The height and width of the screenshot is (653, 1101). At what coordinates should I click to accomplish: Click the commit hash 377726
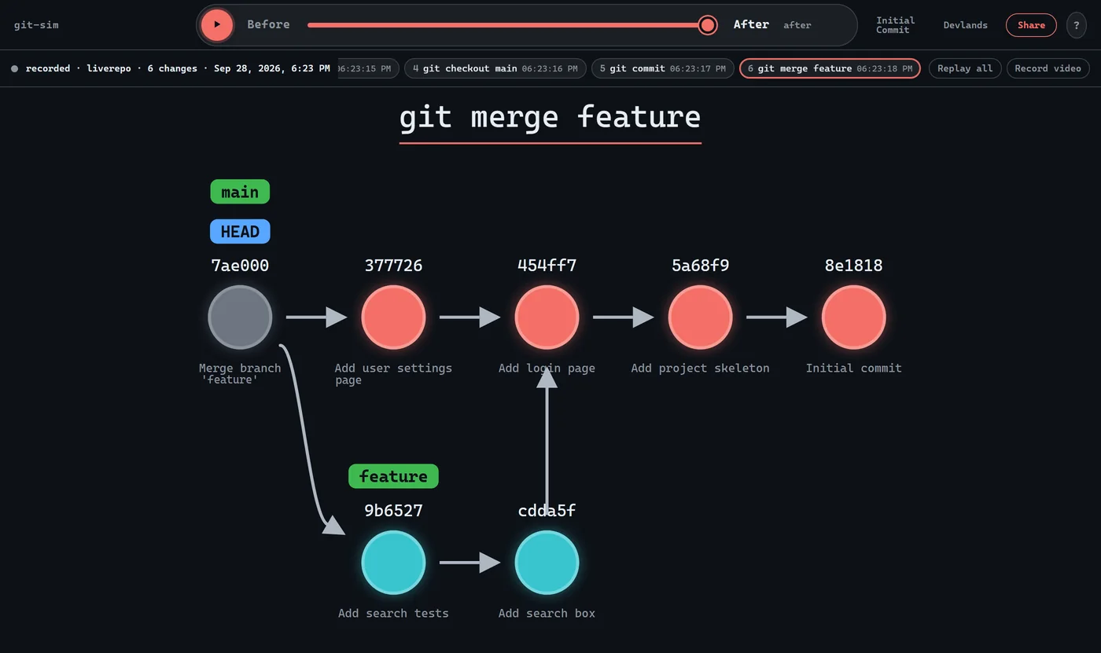[x=393, y=266]
